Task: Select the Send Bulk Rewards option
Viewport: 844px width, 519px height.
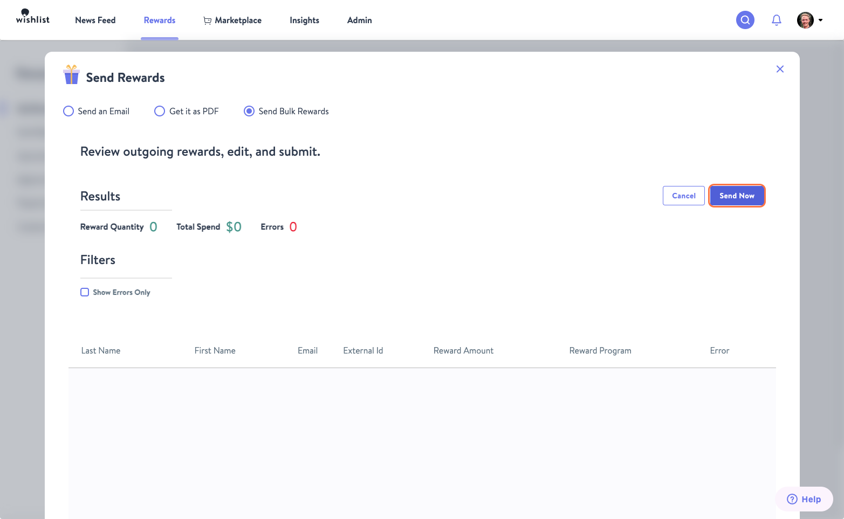Action: click(249, 111)
